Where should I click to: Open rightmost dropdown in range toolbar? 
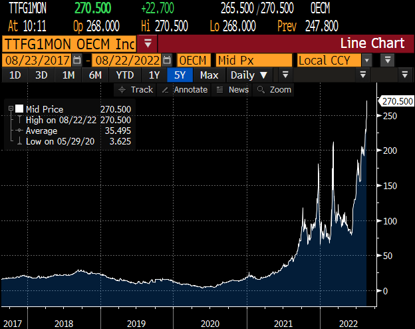(x=404, y=75)
